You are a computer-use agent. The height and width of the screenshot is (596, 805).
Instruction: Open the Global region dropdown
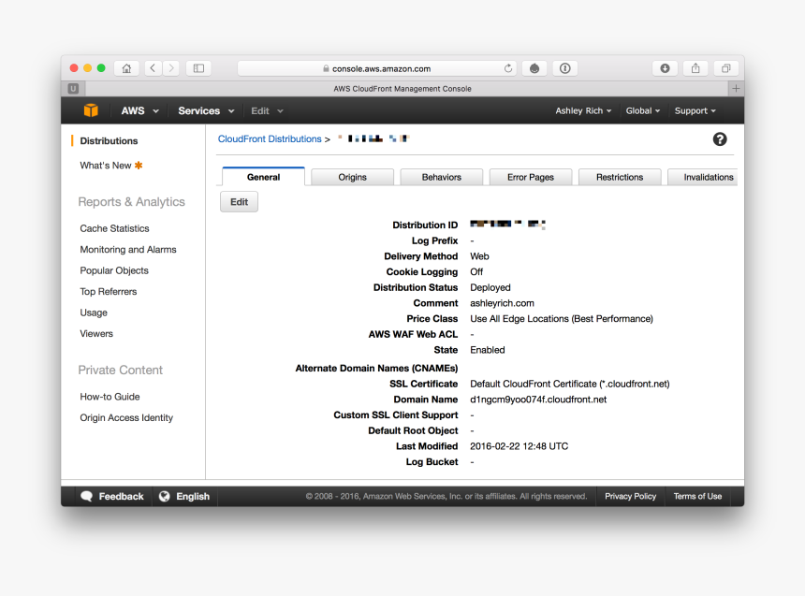[643, 111]
